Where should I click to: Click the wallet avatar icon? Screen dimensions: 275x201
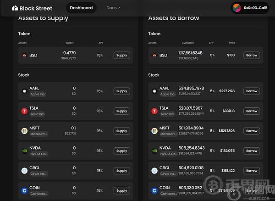click(x=236, y=8)
